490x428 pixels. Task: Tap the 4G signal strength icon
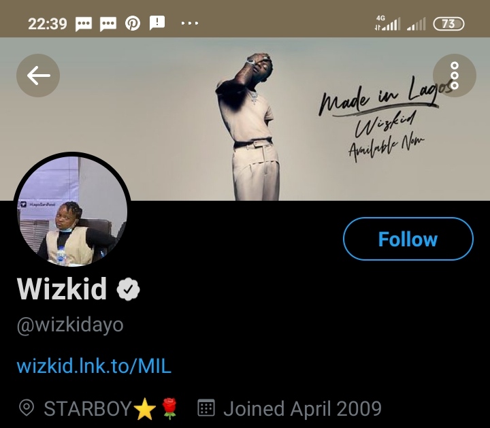(x=387, y=23)
